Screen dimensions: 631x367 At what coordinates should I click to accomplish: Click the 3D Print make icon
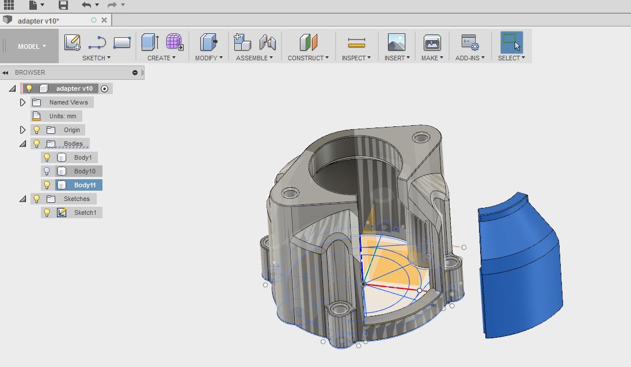pyautogui.click(x=432, y=43)
